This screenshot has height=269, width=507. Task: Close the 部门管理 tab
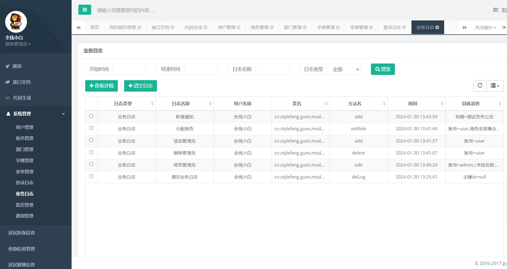tap(305, 28)
